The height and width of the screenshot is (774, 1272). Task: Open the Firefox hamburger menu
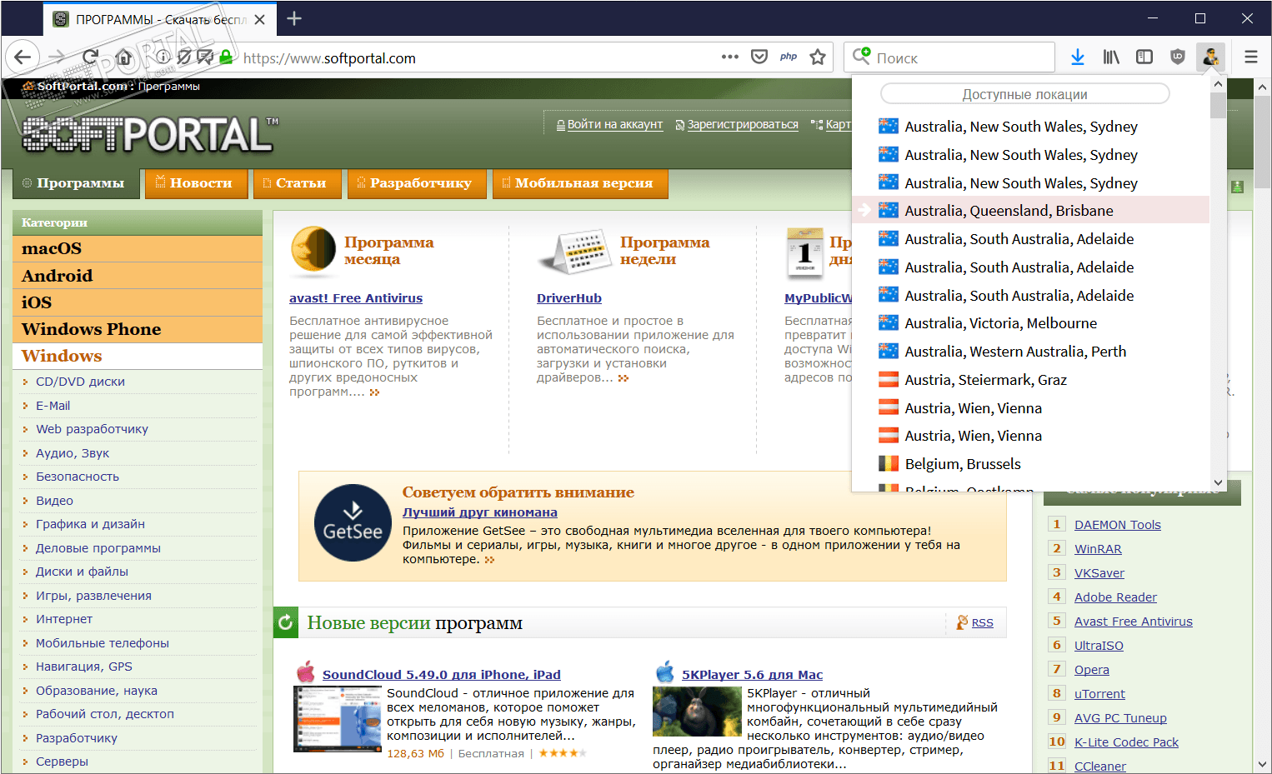[x=1251, y=57]
